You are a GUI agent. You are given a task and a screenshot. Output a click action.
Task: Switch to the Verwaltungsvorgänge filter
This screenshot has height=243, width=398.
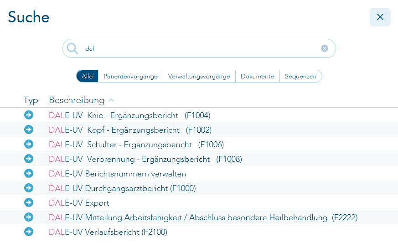(199, 76)
